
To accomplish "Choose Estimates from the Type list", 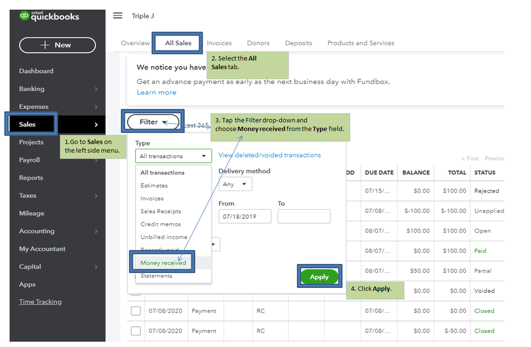I will tap(154, 185).
